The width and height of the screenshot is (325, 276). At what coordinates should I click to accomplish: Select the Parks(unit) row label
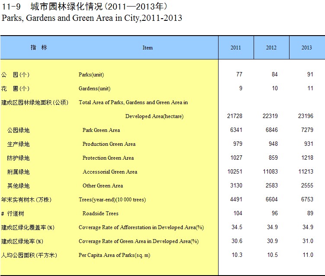click(91, 75)
